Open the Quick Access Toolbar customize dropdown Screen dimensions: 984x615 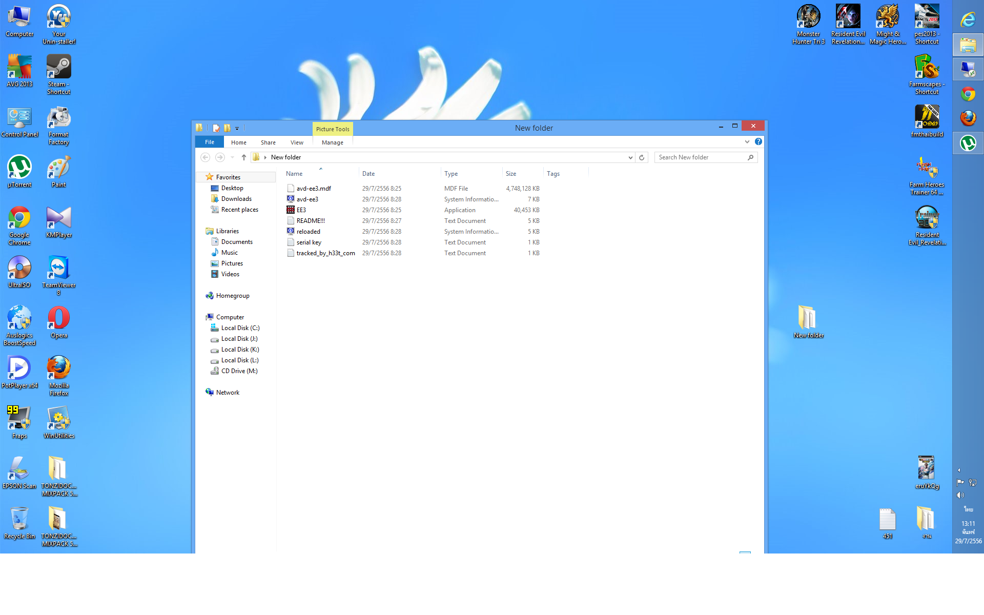[237, 129]
